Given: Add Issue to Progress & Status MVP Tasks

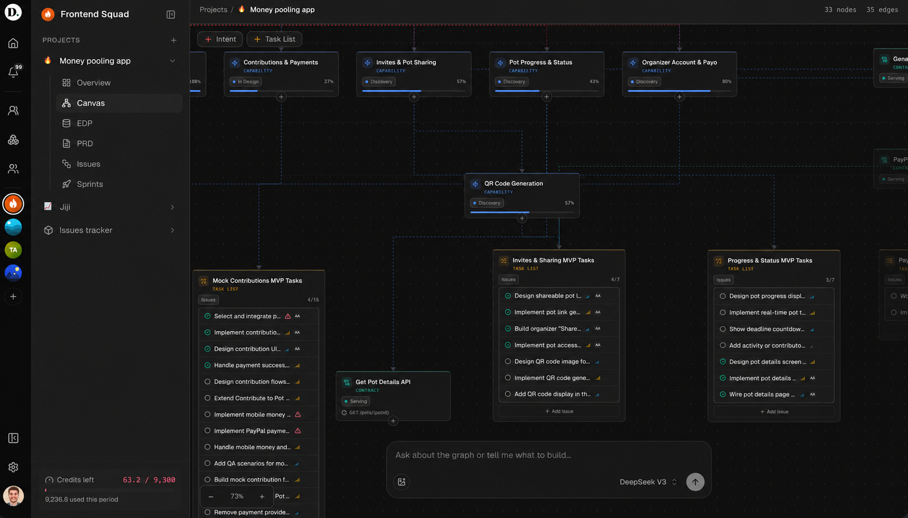Looking at the screenshot, I should point(774,412).
